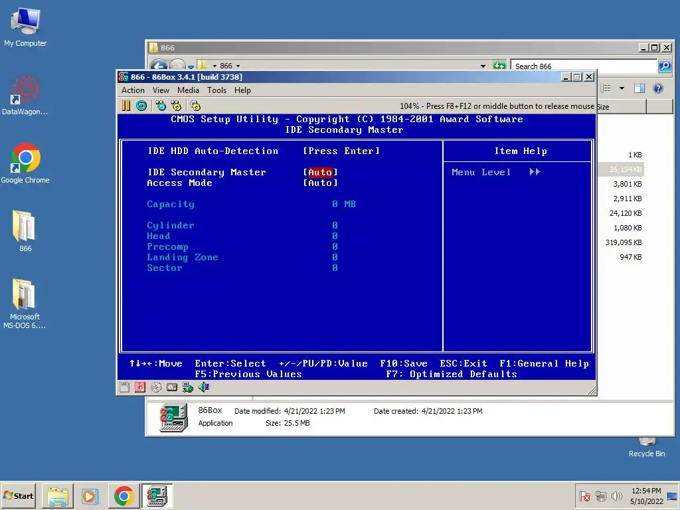Pause the 86Box emulation
This screenshot has width=680, height=510.
tap(126, 106)
